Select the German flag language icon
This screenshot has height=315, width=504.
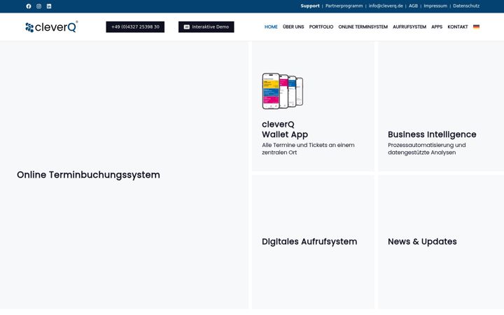[477, 27]
